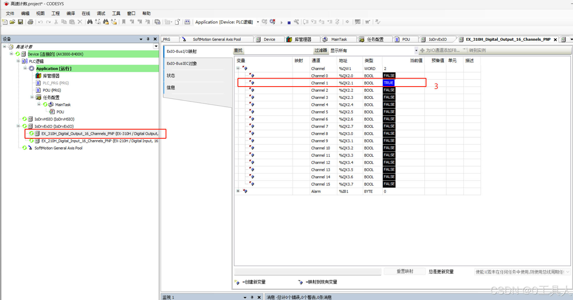Click the Open folder toolbar icon
Image resolution: width=573 pixels, height=300 pixels.
[12, 22]
